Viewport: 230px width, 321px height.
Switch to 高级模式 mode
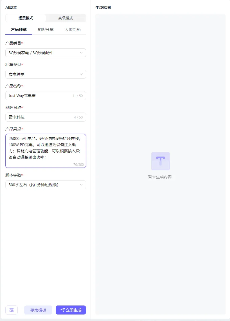click(66, 18)
